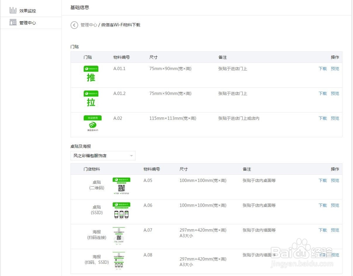The width and height of the screenshot is (353, 276).
Task: Select 管理中心 in the left sidebar
Action: click(28, 22)
